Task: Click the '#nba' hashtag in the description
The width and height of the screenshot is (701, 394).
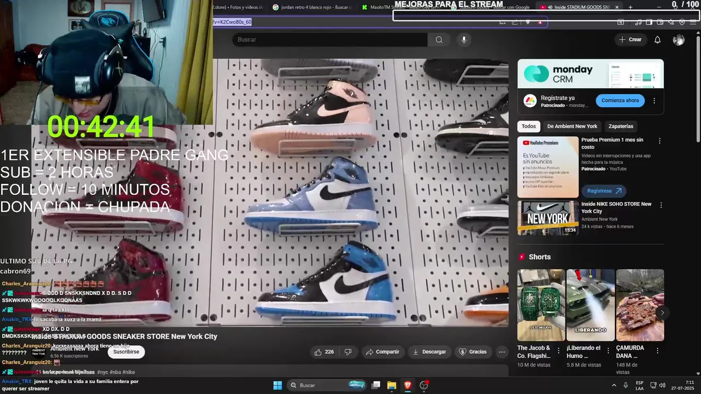Action: click(x=115, y=372)
